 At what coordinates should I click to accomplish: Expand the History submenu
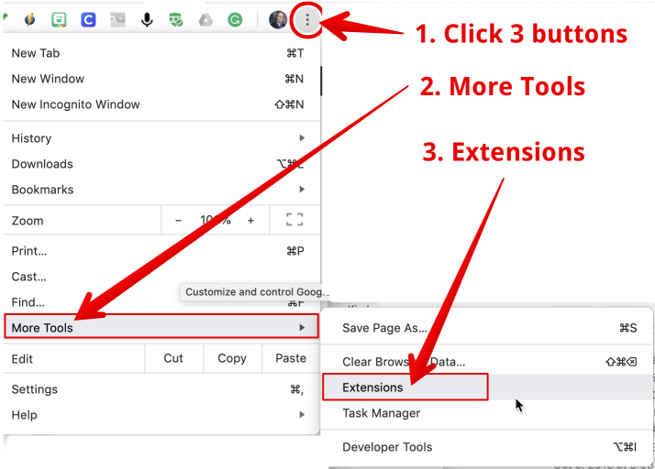[161, 138]
